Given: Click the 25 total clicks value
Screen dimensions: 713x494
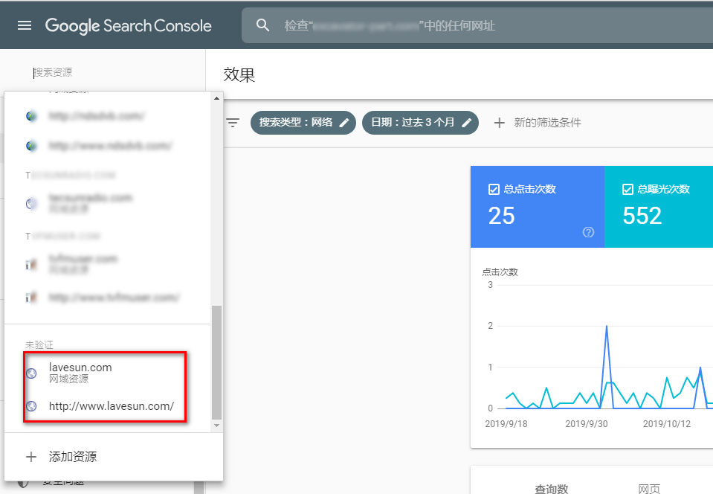Looking at the screenshot, I should click(x=502, y=216).
